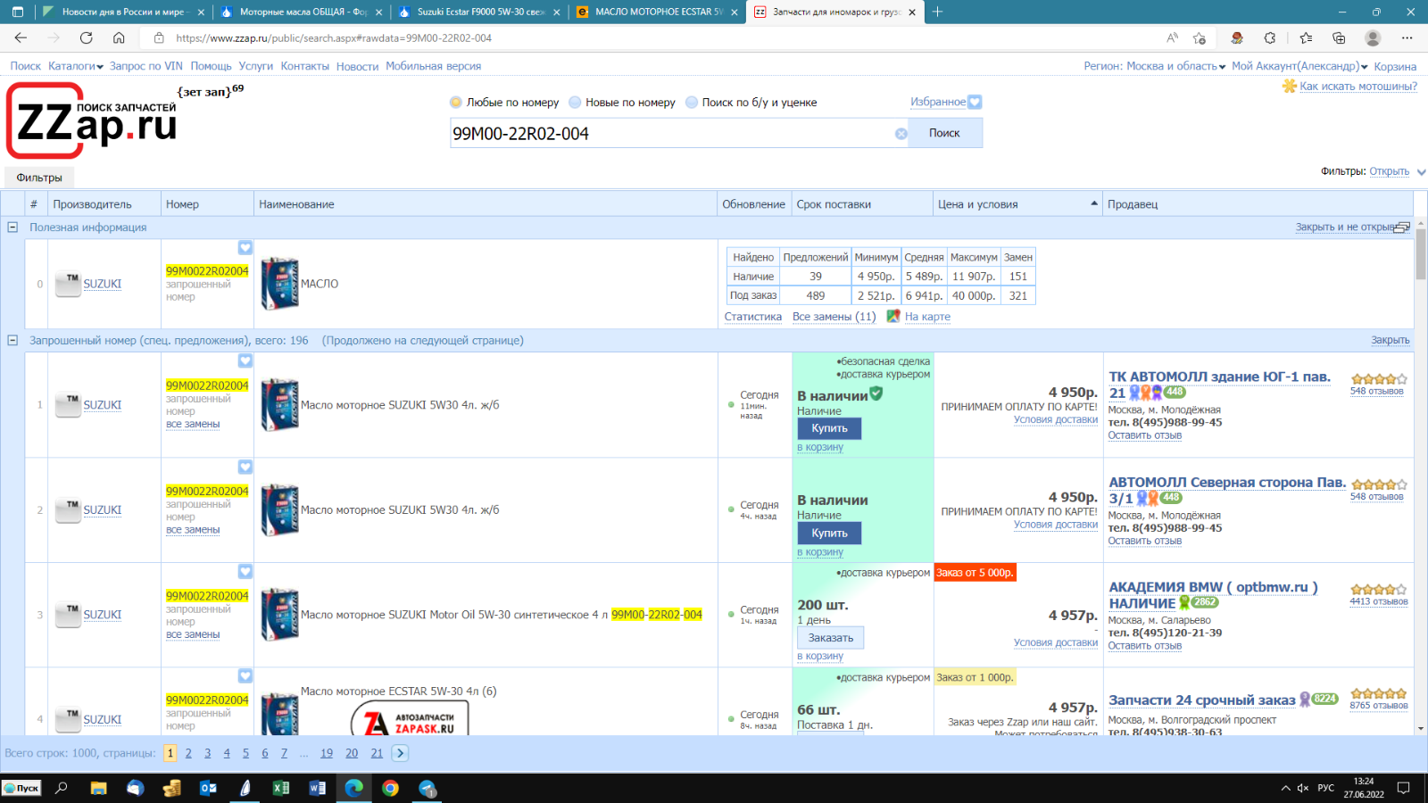Go back in the browser
1428x803 pixels.
pos(21,37)
